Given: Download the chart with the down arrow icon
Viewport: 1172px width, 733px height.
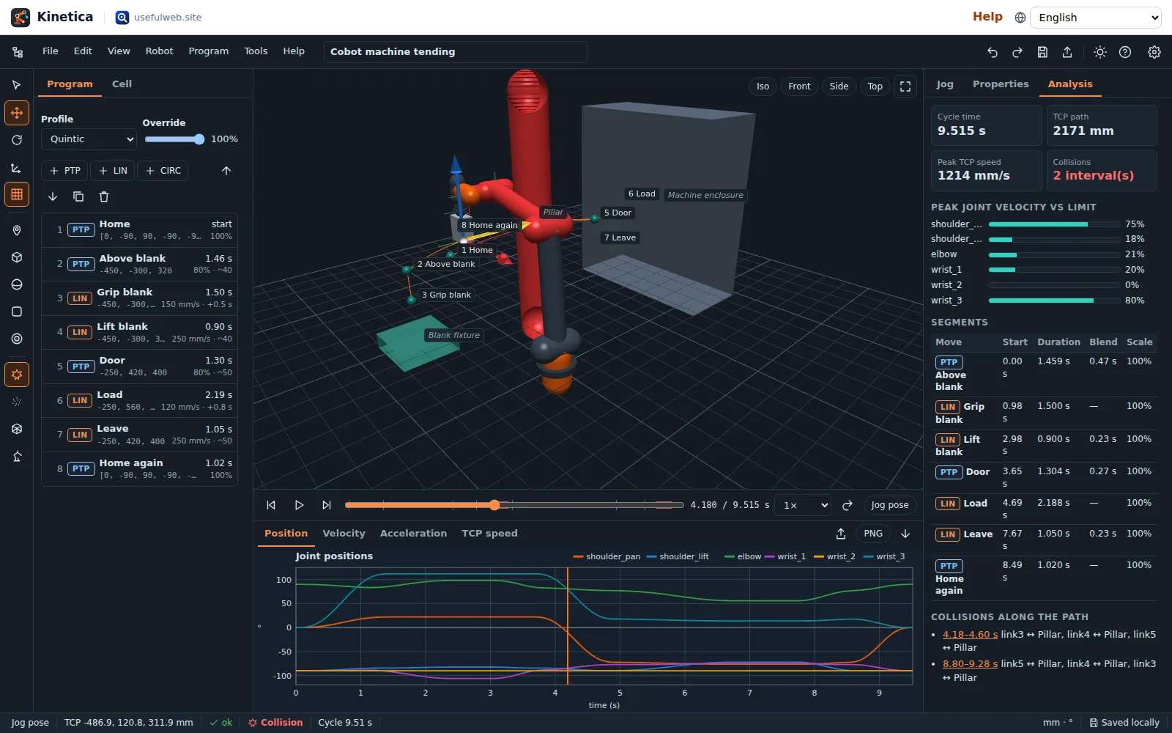Looking at the screenshot, I should [905, 534].
